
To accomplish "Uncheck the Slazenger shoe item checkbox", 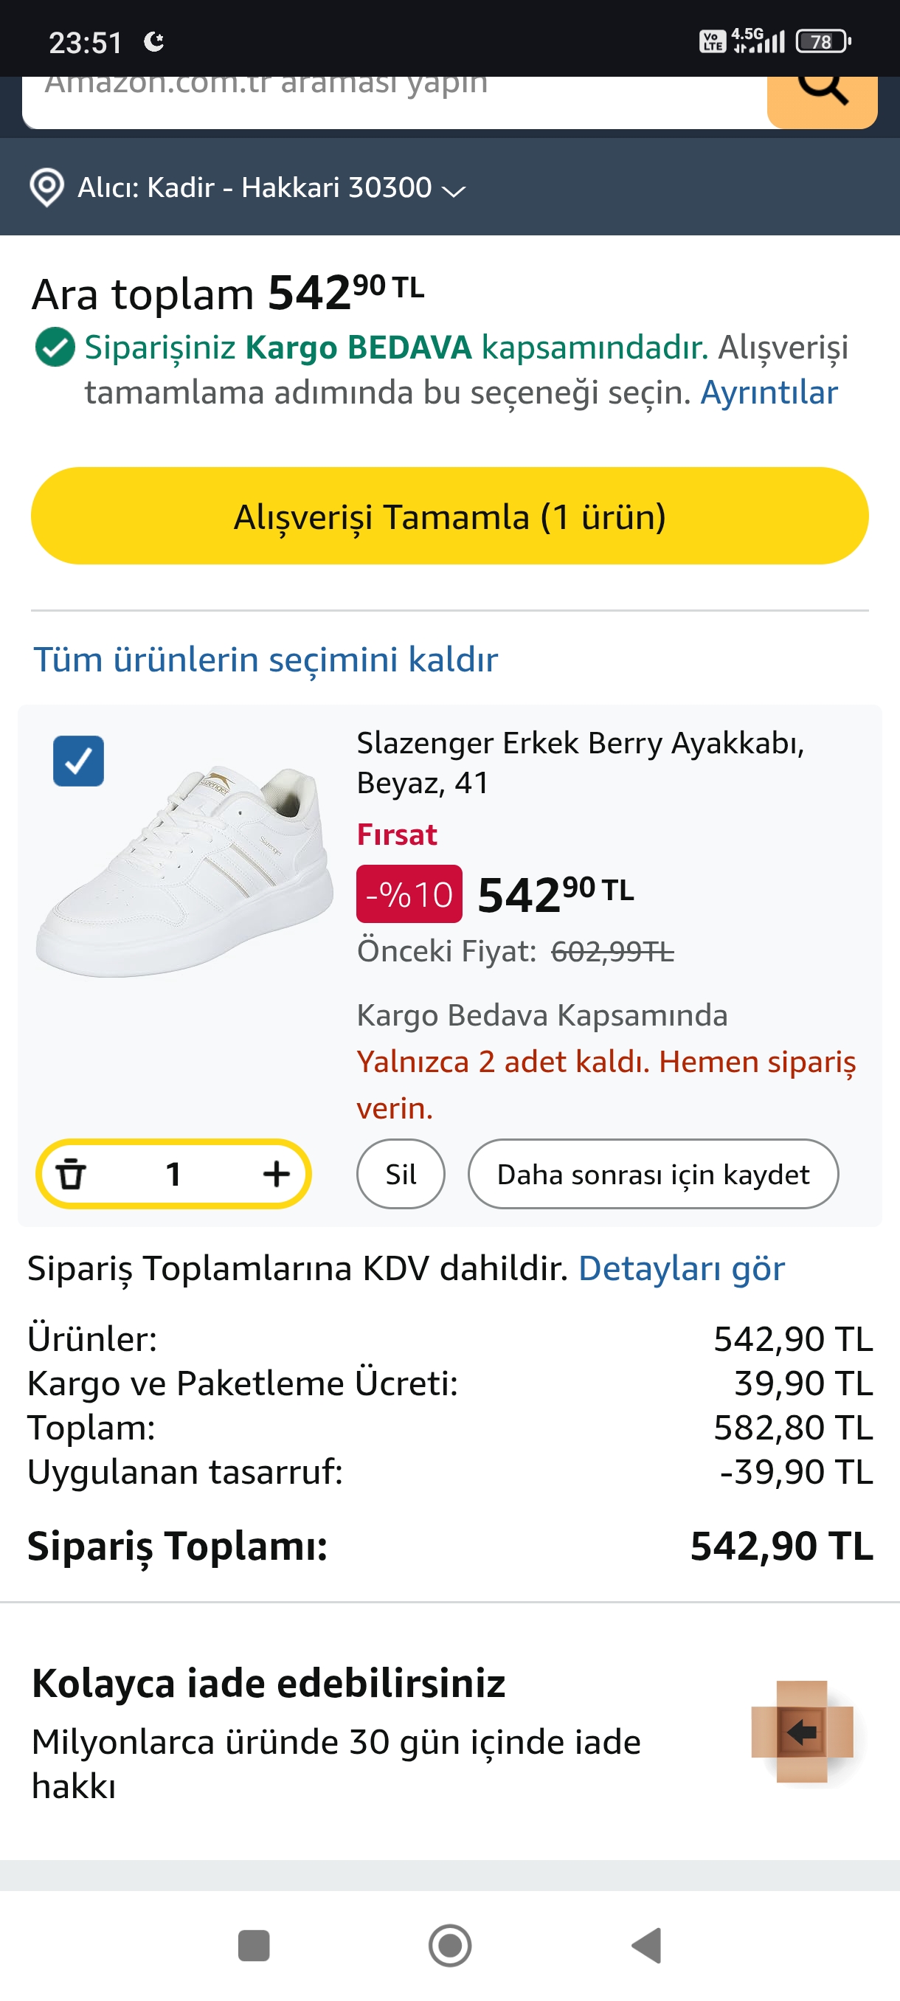I will (78, 761).
